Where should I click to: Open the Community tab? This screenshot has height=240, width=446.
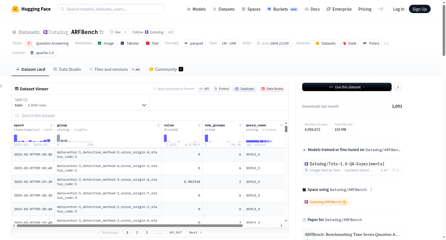tap(166, 69)
